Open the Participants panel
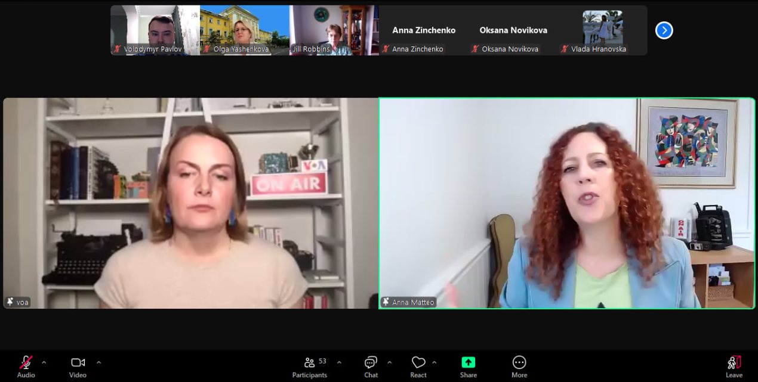758x382 pixels. point(310,362)
